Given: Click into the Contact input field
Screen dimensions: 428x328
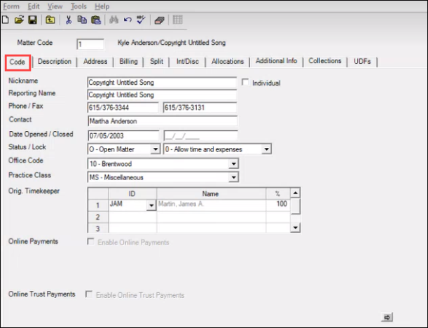Looking at the screenshot, I should click(162, 121).
